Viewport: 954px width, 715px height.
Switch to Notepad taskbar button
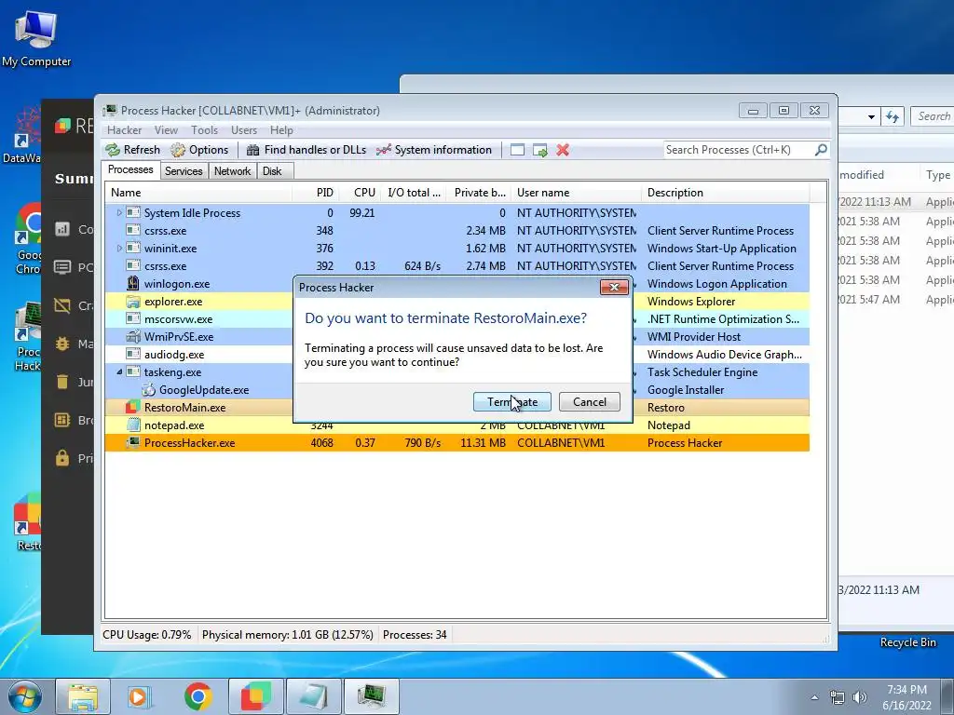pos(314,696)
